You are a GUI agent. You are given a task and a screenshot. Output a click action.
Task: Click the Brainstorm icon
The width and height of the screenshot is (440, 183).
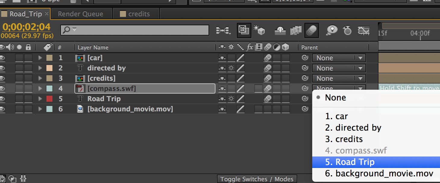tap(332, 30)
